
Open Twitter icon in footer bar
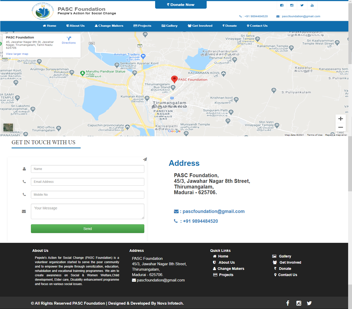click(309, 303)
